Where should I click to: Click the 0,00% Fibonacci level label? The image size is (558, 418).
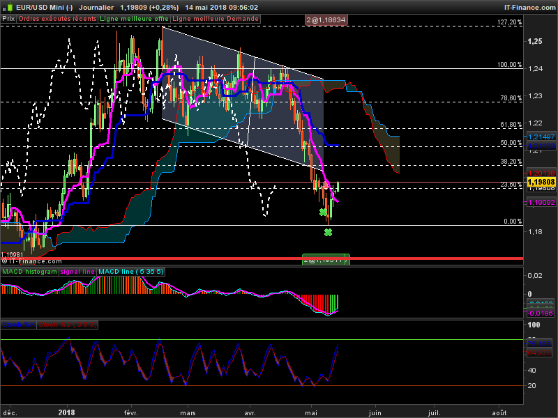click(x=513, y=221)
